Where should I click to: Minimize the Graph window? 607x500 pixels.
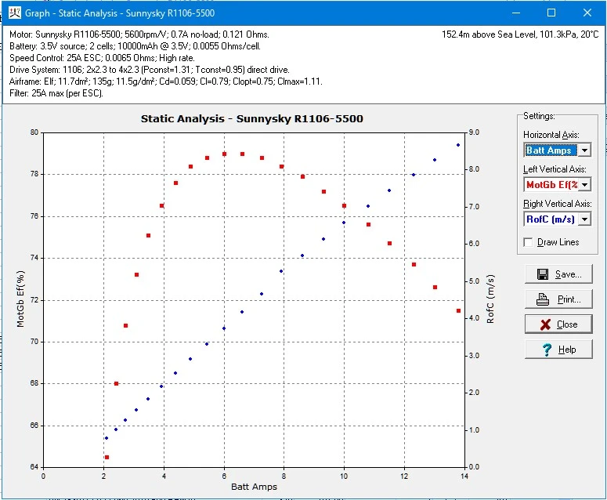(515, 13)
